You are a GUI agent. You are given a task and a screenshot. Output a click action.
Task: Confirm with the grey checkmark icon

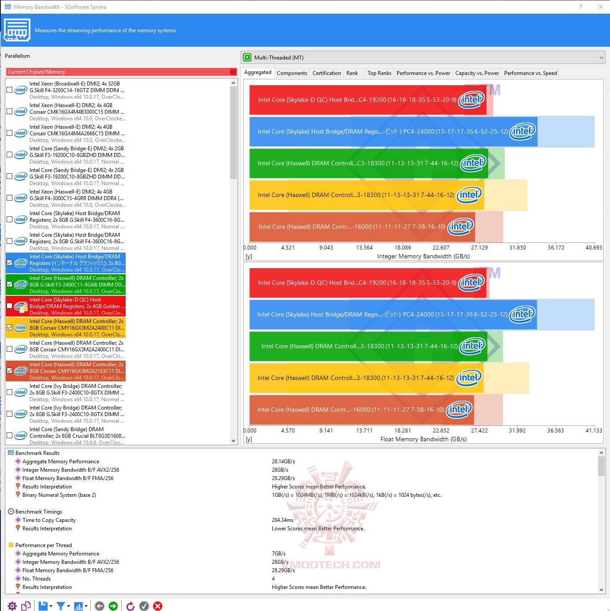[x=144, y=606]
